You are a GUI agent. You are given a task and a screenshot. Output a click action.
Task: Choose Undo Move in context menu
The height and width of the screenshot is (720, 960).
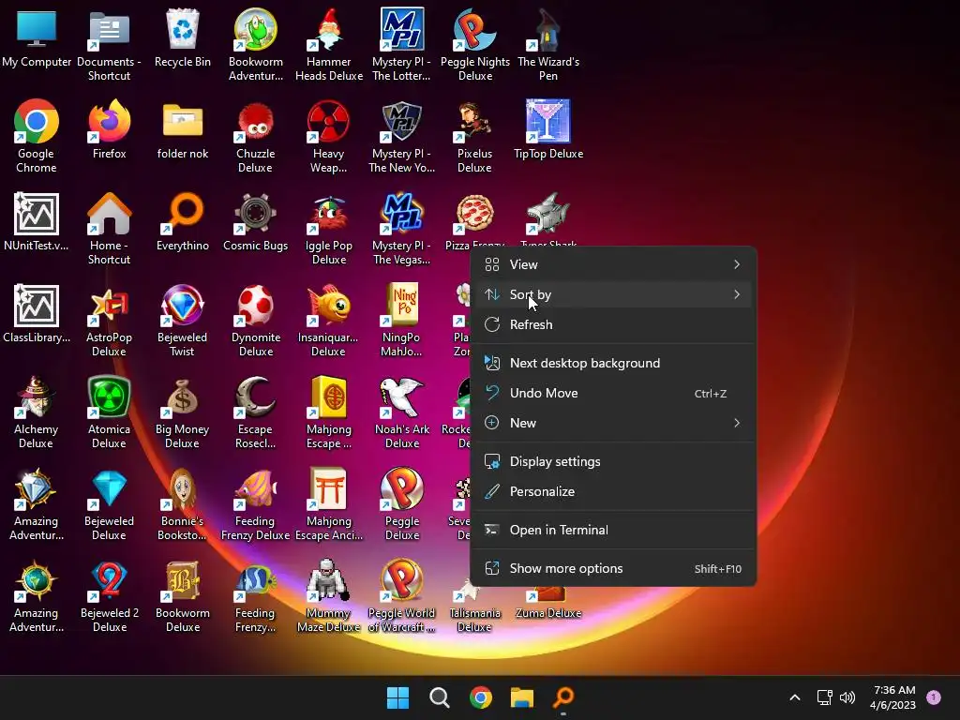pos(613,393)
